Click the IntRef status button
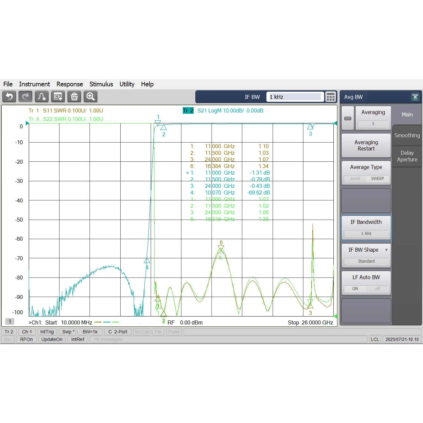This screenshot has height=423, width=423. click(x=78, y=339)
